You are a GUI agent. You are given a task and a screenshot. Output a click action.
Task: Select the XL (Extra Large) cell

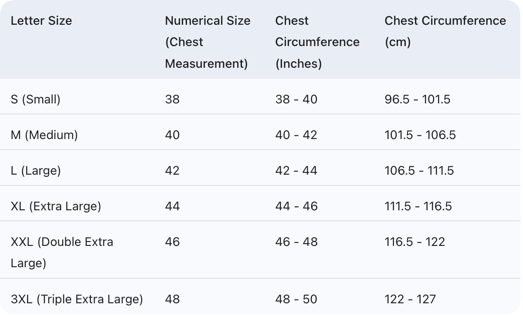tap(56, 206)
